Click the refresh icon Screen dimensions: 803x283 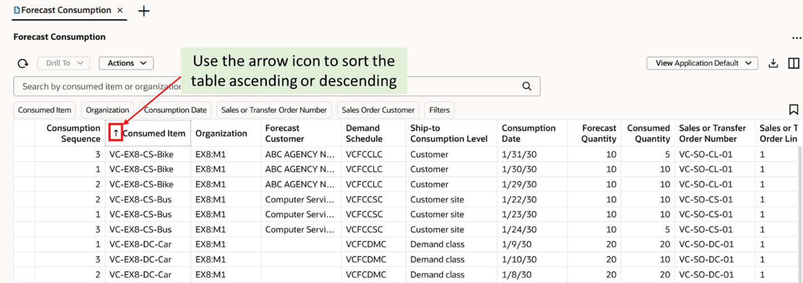pyautogui.click(x=23, y=64)
